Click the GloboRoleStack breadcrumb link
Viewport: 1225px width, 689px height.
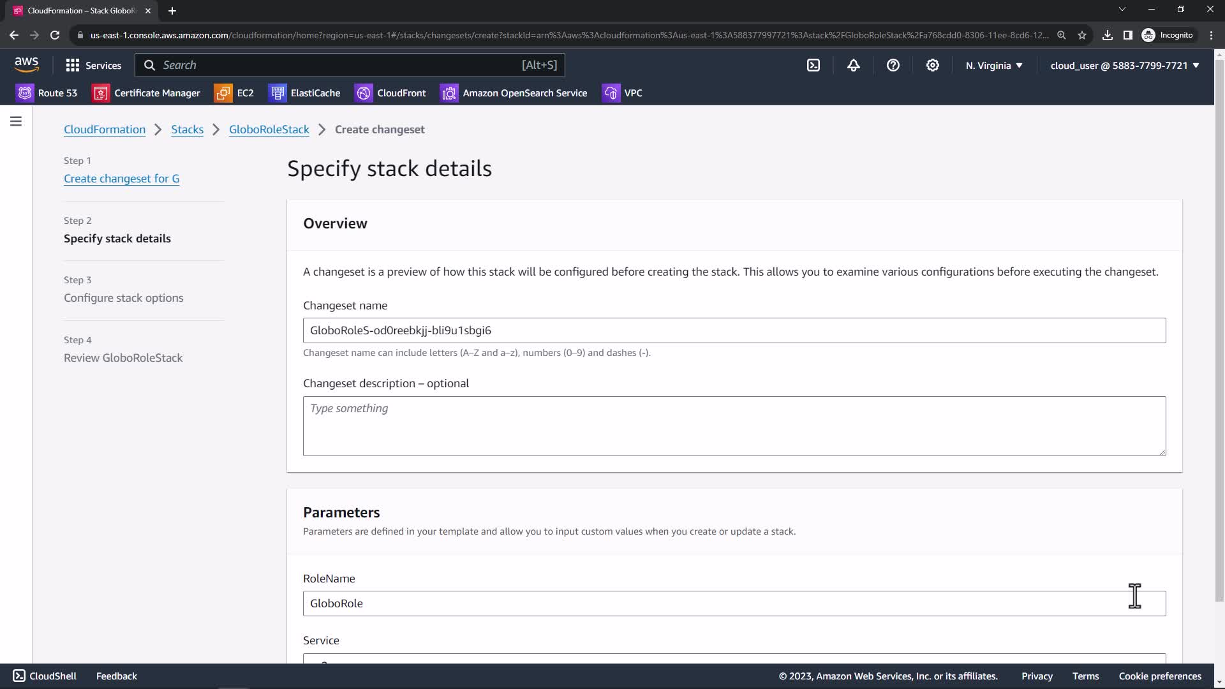[x=269, y=130]
